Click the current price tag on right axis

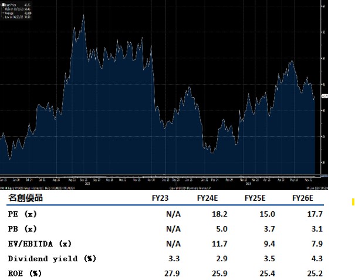coord(325,96)
